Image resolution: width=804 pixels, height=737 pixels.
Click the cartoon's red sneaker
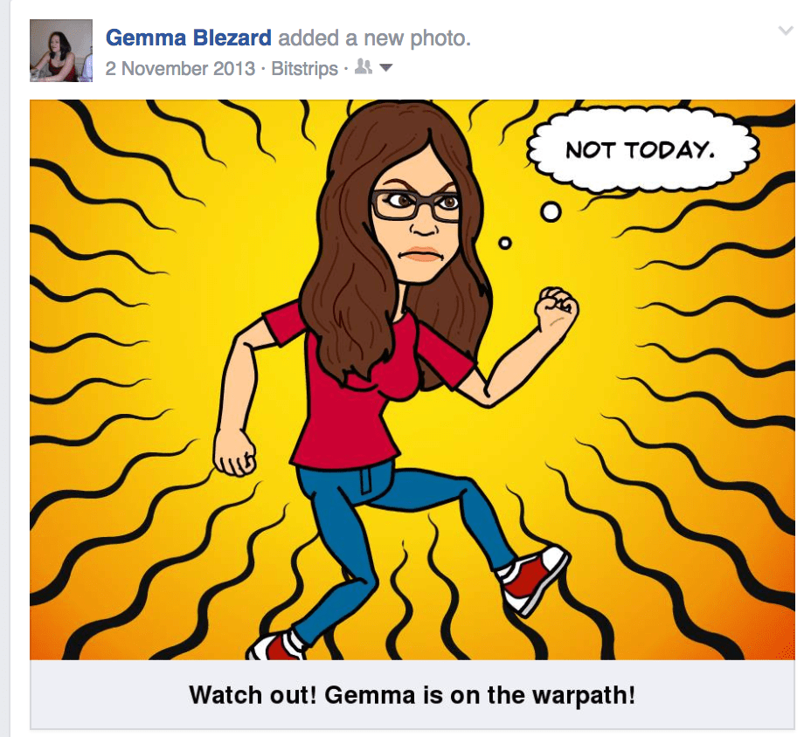point(533,579)
